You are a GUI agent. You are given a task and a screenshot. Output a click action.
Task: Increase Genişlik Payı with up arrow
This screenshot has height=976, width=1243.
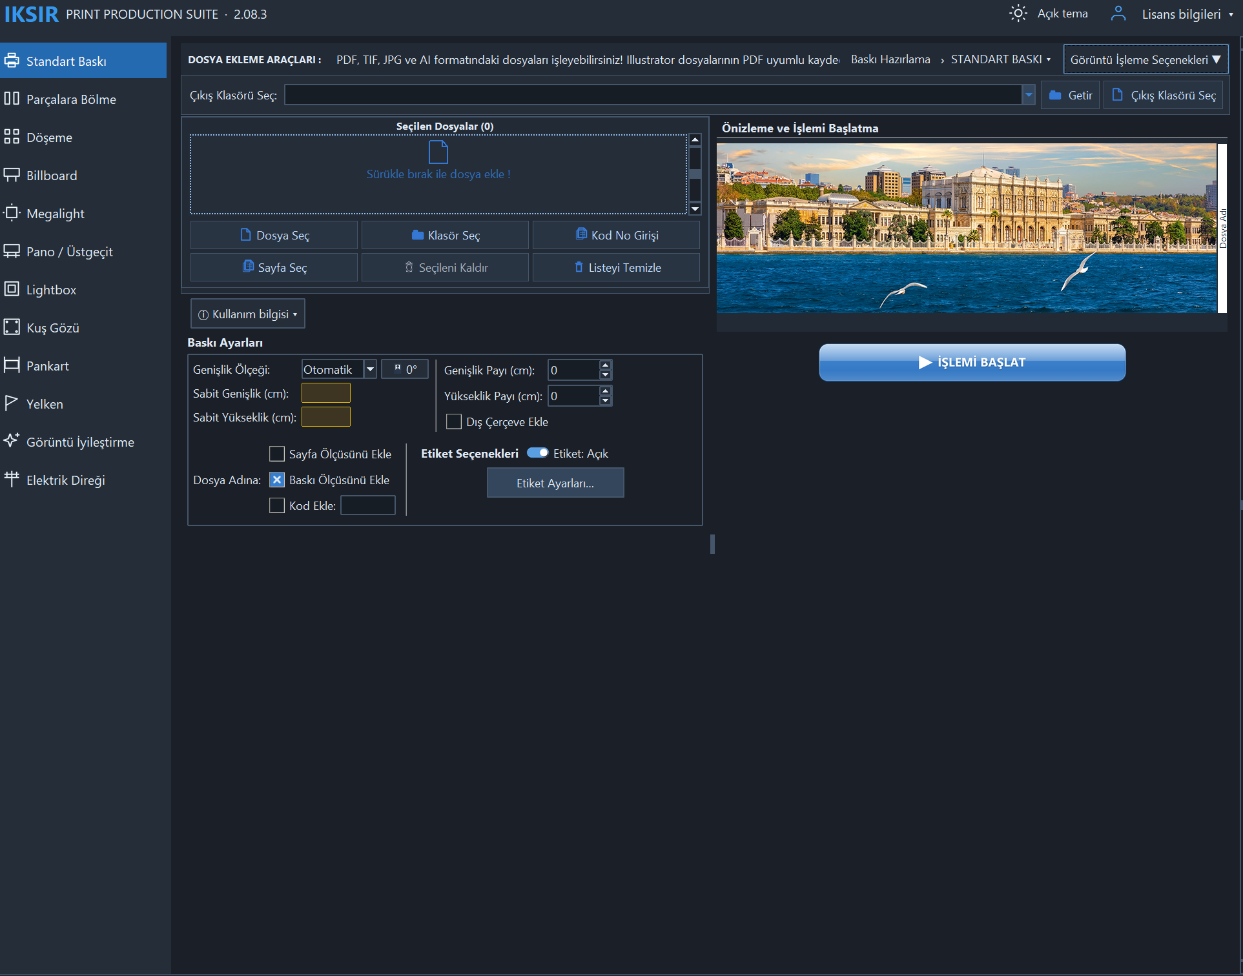[x=605, y=365]
